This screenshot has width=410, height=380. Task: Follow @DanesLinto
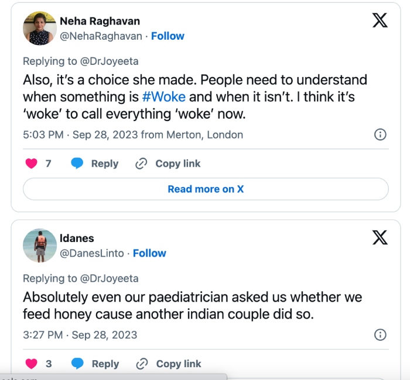[149, 253]
